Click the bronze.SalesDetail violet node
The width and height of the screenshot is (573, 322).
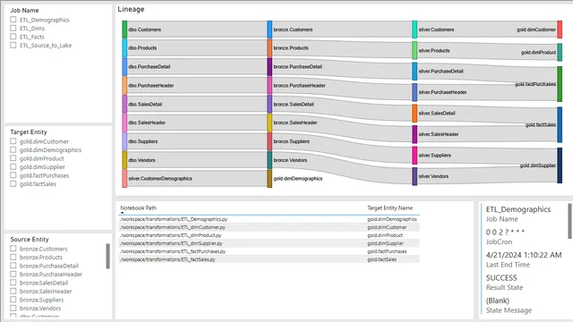pyautogui.click(x=269, y=104)
